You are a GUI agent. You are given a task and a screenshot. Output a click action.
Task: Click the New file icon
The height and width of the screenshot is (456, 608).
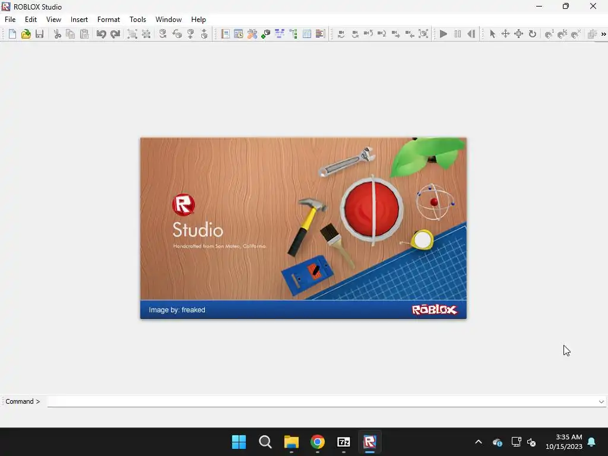coord(12,34)
